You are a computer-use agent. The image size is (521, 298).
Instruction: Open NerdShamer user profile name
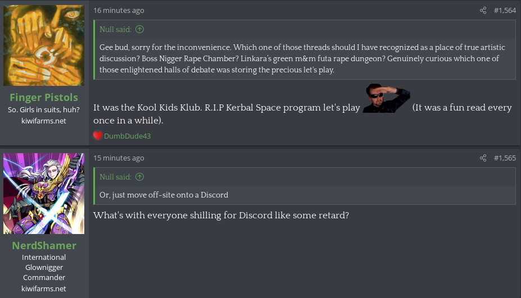pos(44,245)
